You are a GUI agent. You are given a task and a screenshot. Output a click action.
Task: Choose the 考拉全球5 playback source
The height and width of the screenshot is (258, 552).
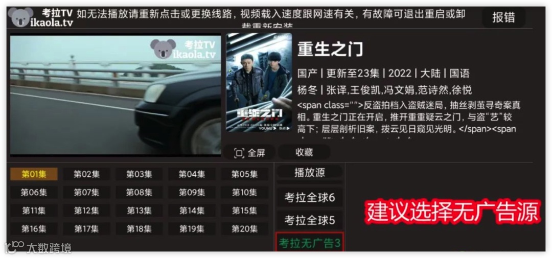pos(309,221)
